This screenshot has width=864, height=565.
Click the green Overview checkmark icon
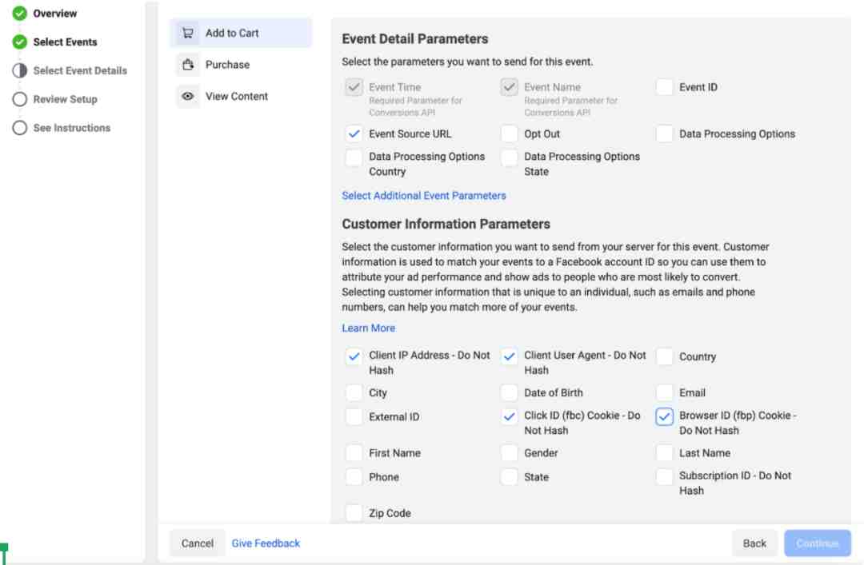coord(20,14)
